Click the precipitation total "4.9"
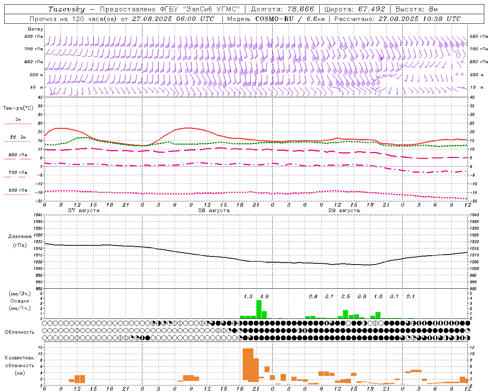This screenshot has height=392, width=490. 264,296
